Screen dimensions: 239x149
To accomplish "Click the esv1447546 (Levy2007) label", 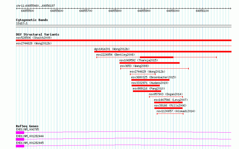I will click(171, 100).
